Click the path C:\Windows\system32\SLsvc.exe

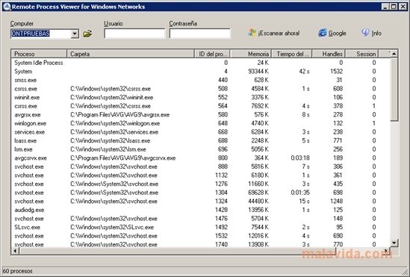(112, 227)
